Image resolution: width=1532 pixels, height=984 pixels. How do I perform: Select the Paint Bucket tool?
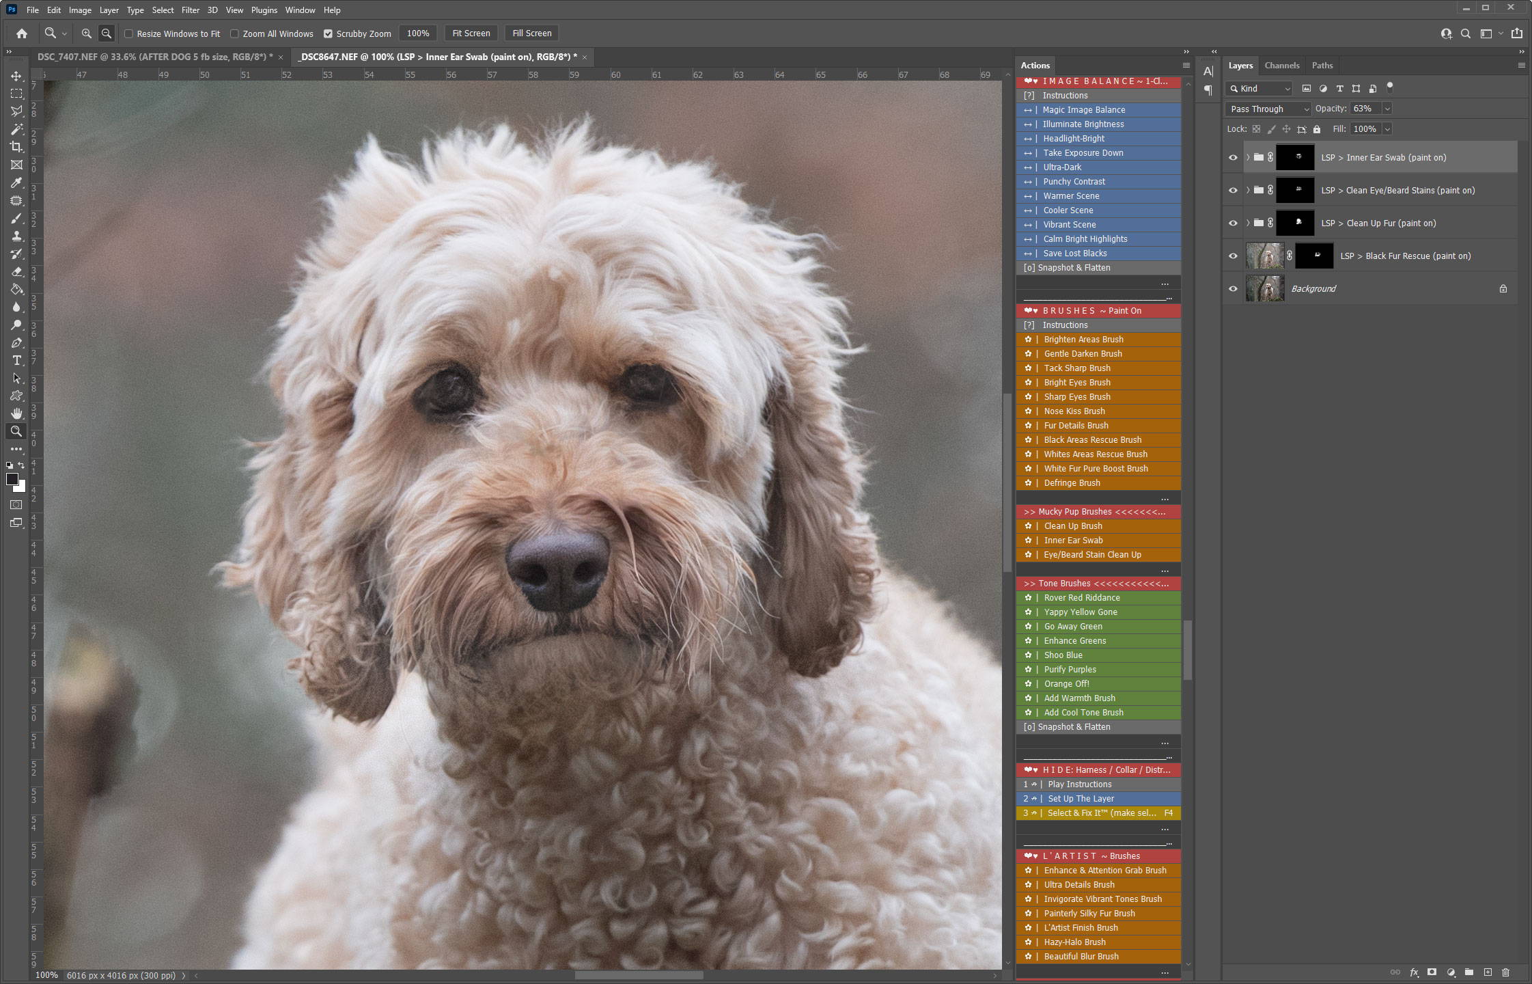[16, 290]
